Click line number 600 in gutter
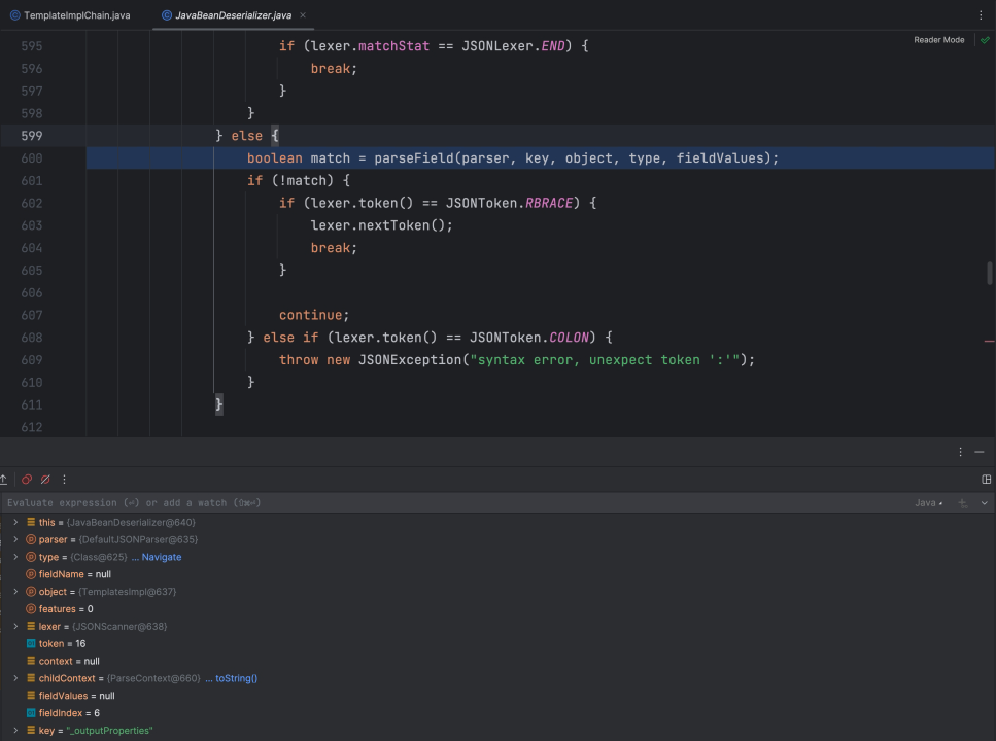The image size is (996, 741). pyautogui.click(x=31, y=158)
